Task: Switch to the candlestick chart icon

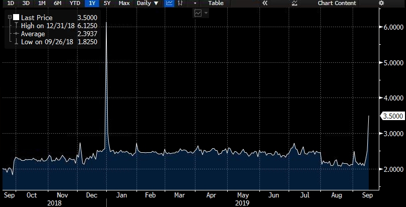Action: [180, 4]
